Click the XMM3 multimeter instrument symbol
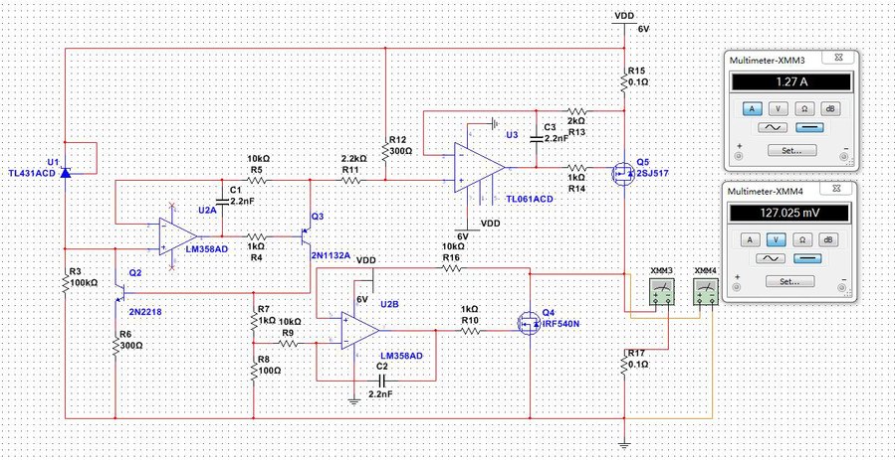 pos(662,291)
